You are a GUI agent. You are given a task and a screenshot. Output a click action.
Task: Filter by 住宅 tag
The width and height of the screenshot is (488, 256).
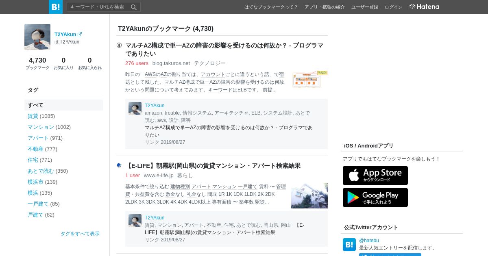pos(33,160)
